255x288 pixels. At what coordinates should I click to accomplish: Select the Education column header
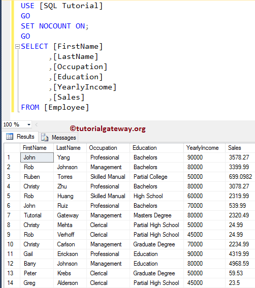pos(157,148)
